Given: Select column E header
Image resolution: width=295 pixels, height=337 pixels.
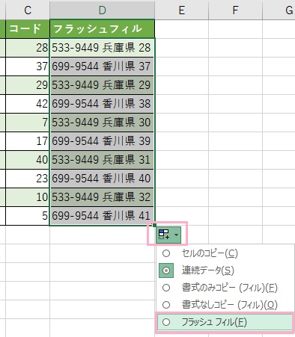Looking at the screenshot, I should (x=181, y=10).
